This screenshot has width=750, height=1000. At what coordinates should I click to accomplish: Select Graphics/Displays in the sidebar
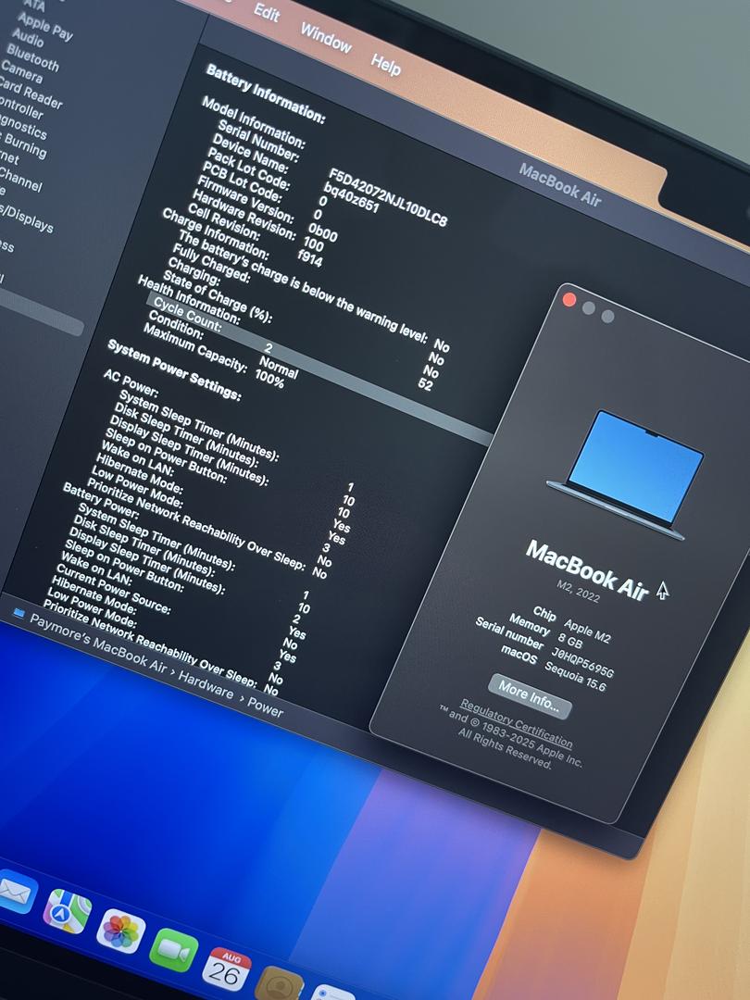(26, 218)
